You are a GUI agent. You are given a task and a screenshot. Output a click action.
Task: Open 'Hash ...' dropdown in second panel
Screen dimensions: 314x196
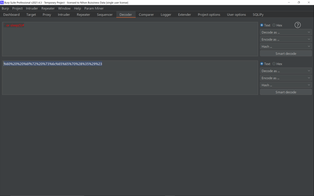click(286, 85)
